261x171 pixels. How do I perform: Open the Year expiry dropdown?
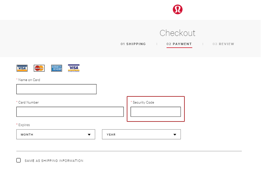click(141, 135)
